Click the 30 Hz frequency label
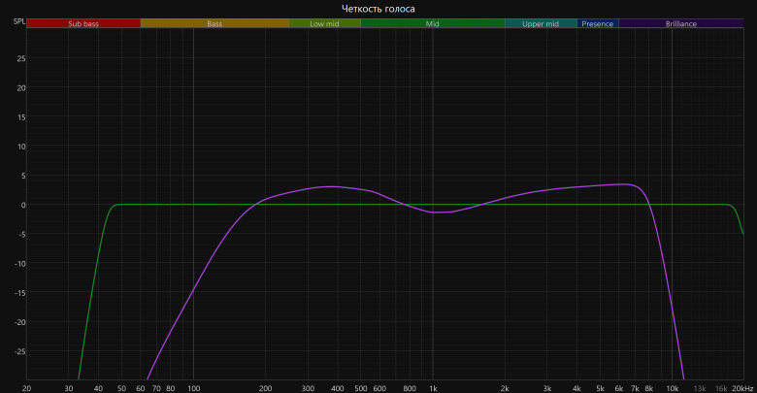Viewport: 757px width, 393px height. [69, 388]
